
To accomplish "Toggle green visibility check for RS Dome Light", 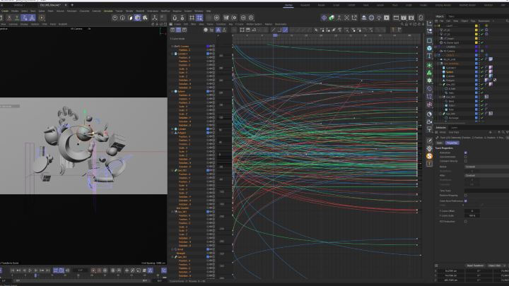I will pos(482,42).
